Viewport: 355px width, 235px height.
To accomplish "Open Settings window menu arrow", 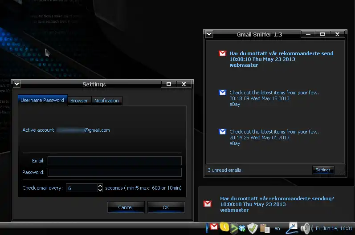I will pos(17,84).
